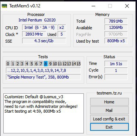Select test number 4 box
137x136 pixels.
(x=27, y=64)
